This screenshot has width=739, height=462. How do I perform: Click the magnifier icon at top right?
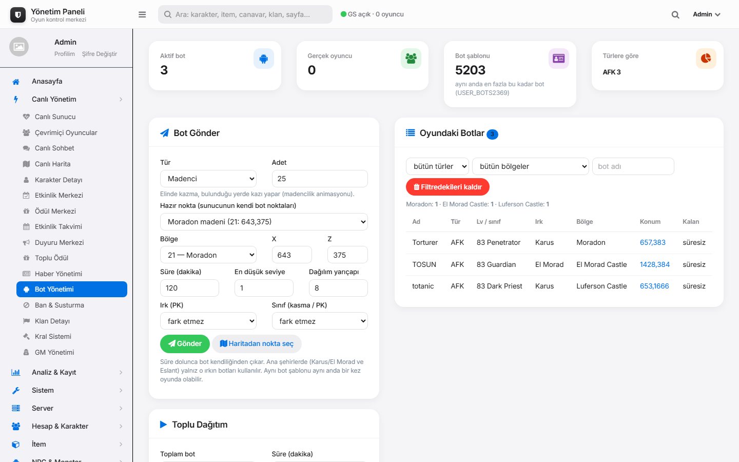675,15
